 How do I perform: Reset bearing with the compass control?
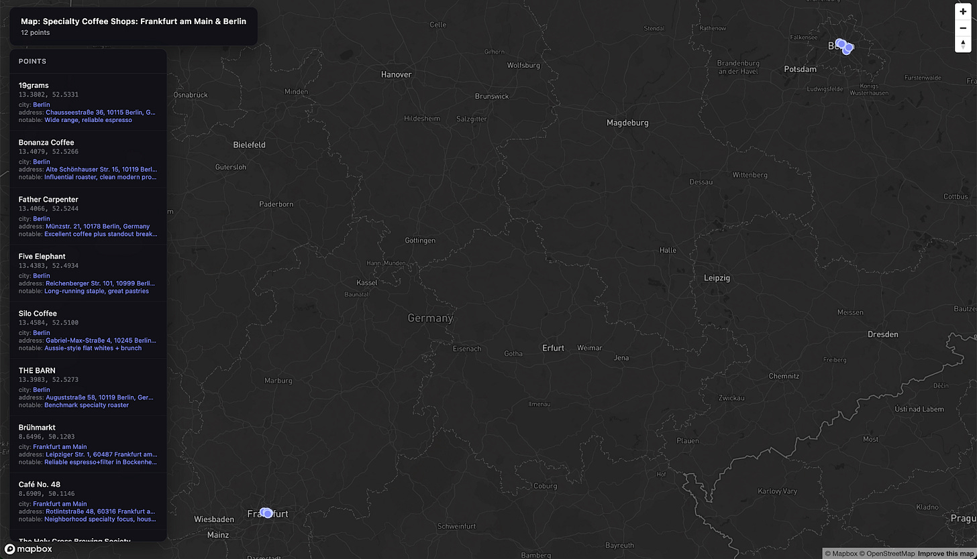click(x=963, y=44)
